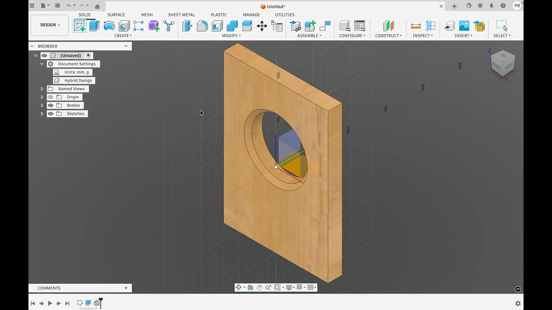Switch to the SURFACE tab
The image size is (552, 310).
[116, 15]
